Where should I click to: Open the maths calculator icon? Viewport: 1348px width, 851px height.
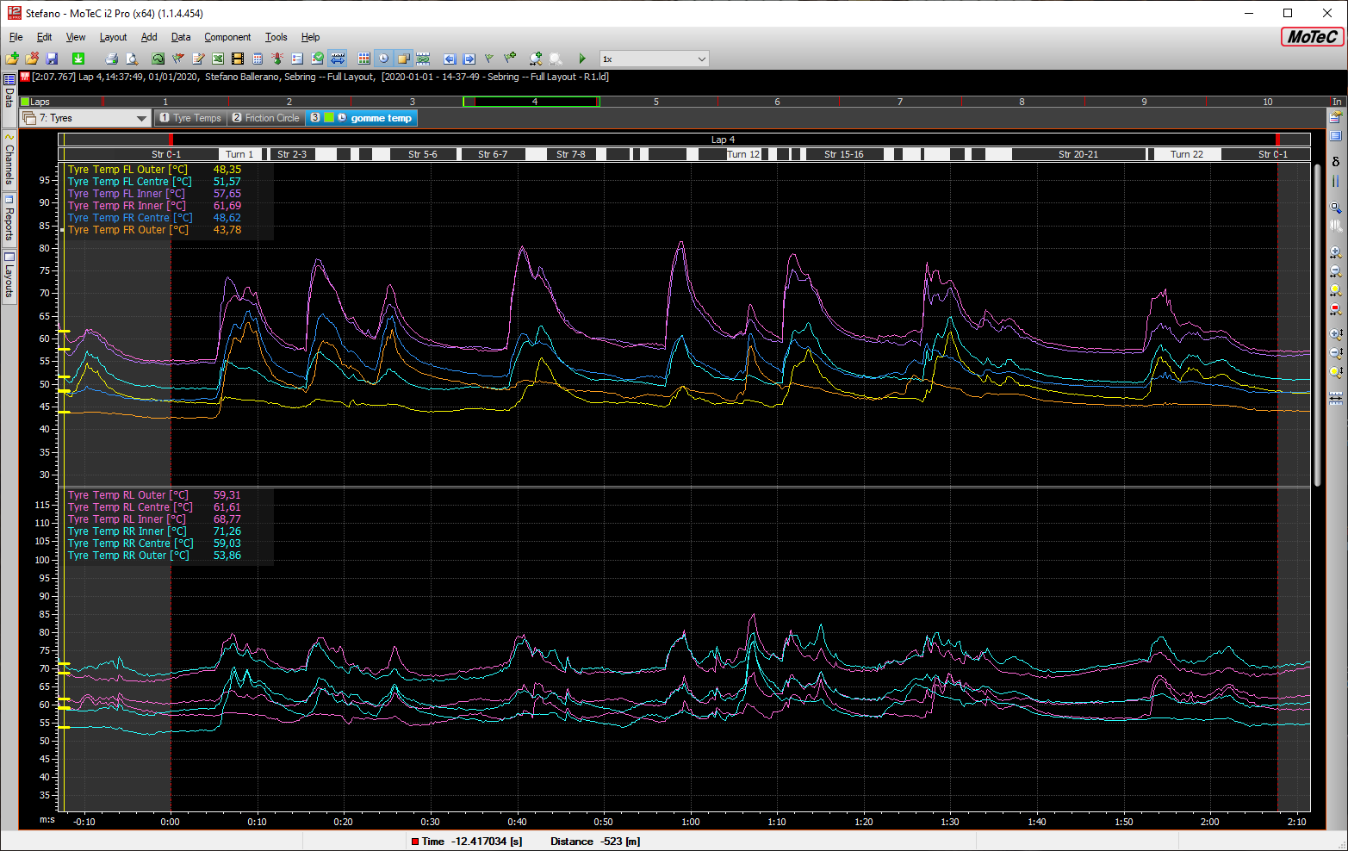pos(258,59)
